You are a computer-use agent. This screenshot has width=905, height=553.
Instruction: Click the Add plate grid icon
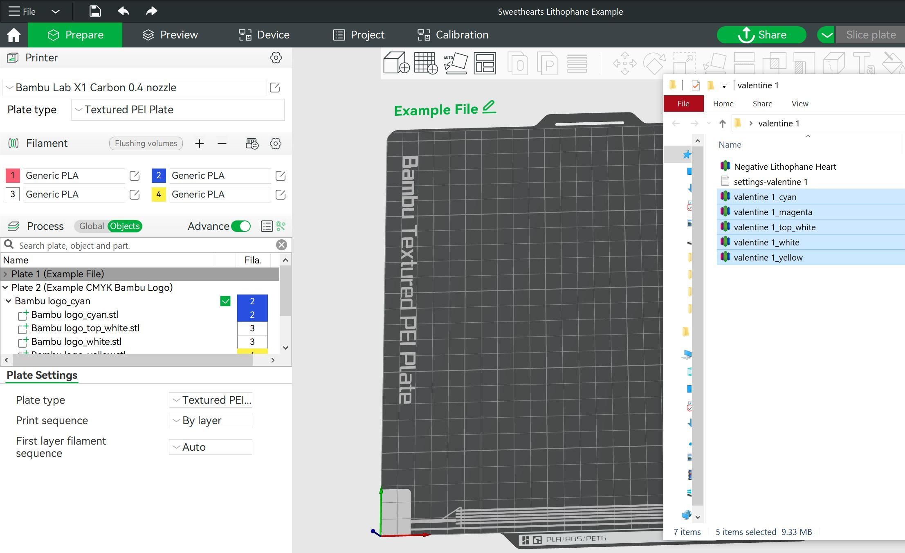[426, 63]
